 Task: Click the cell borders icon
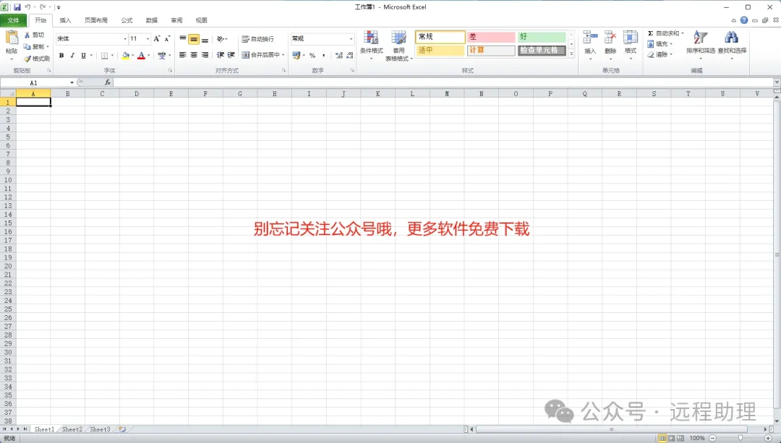pos(105,55)
